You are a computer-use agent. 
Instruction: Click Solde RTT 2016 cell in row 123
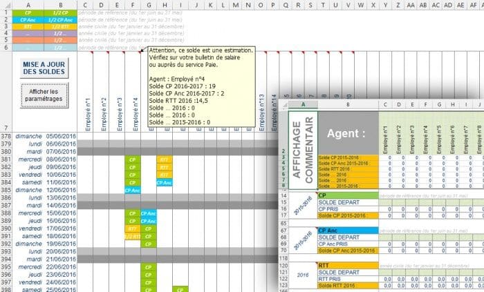pyautogui.click(x=348, y=286)
